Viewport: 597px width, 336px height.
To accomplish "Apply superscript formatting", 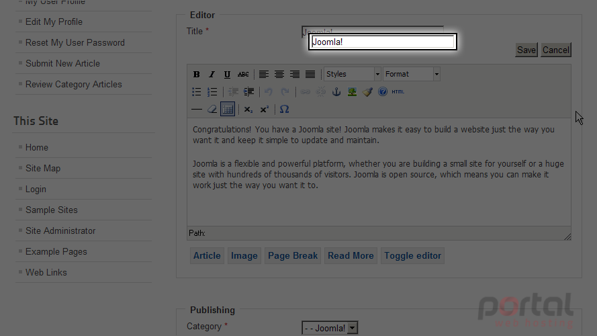I will pyautogui.click(x=264, y=110).
